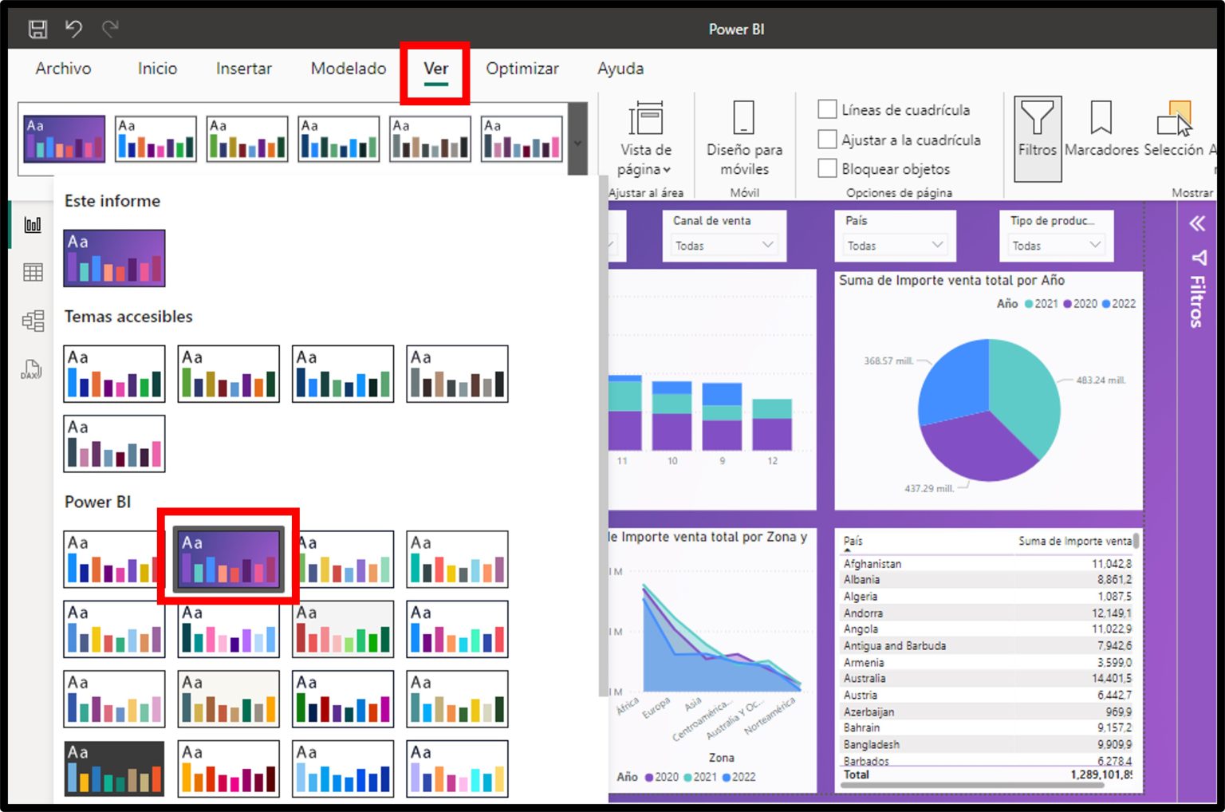Enable the Líneas de cuadrícula checkbox
Screen dimensions: 1225x812
click(x=827, y=109)
